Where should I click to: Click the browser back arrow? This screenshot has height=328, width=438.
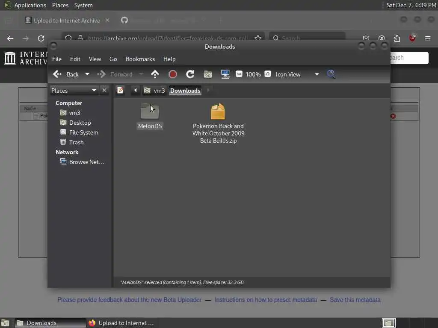coord(10,38)
